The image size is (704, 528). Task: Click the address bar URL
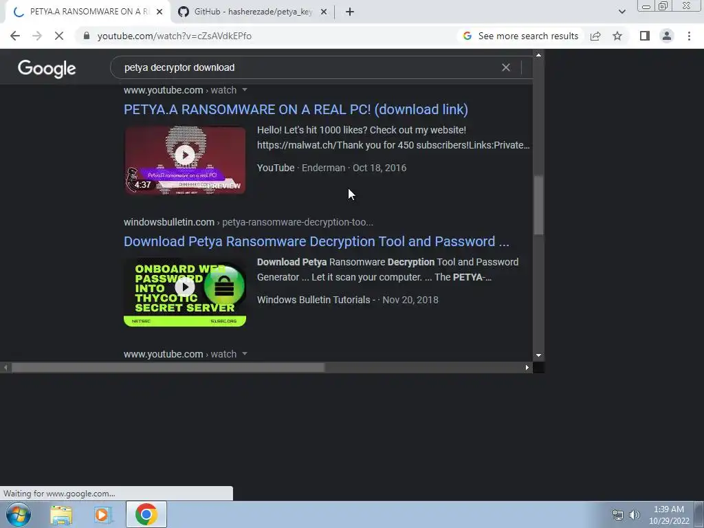pyautogui.click(x=174, y=36)
